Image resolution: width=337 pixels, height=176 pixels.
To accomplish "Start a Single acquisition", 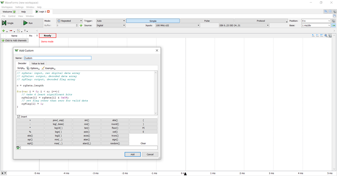I will pyautogui.click(x=11, y=23).
